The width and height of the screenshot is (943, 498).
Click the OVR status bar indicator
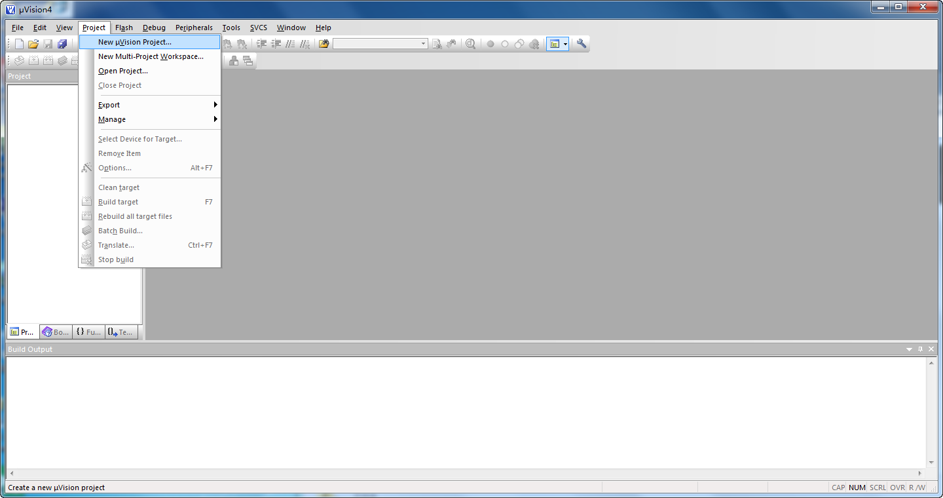pos(897,488)
